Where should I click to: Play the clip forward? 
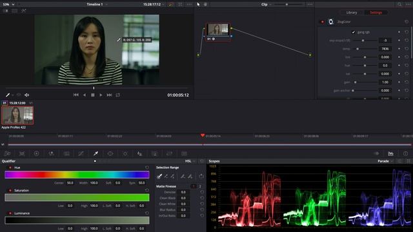[101, 95]
